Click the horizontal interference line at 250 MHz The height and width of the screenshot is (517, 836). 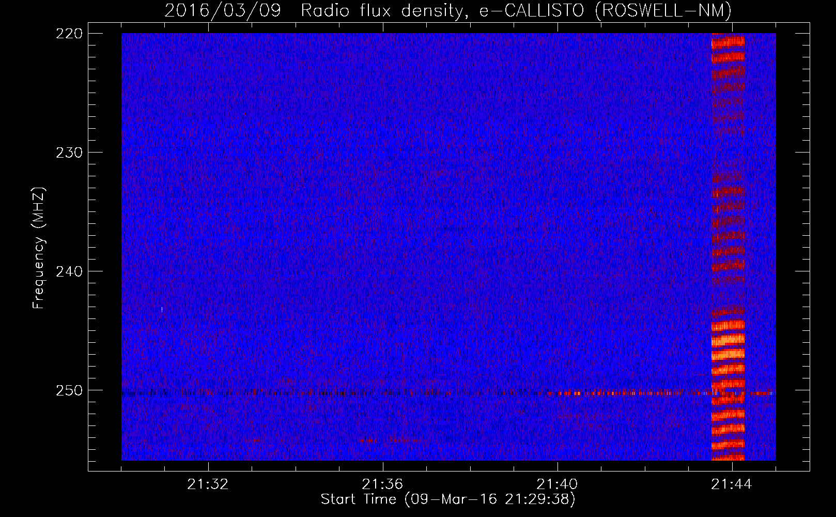coord(448,393)
